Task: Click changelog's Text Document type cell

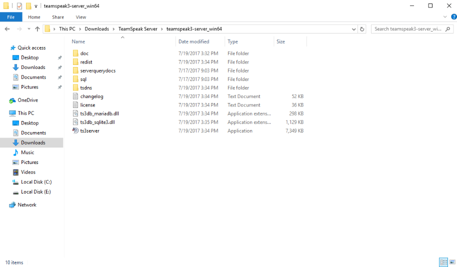Action: 243,96
